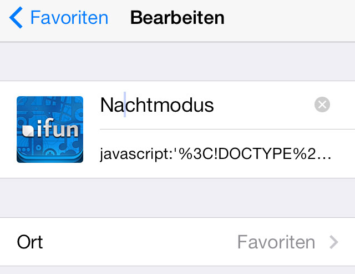Click the empty navigation bar area beside Bearbeiten
Image resolution: width=355 pixels, height=274 pixels.
click(x=290, y=18)
